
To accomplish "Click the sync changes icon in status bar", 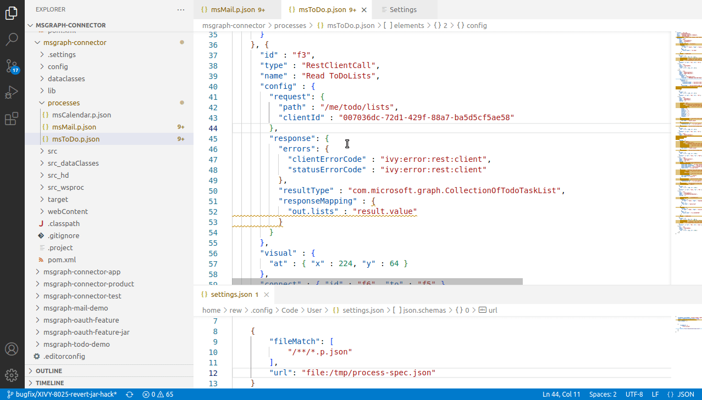I will coord(129,394).
